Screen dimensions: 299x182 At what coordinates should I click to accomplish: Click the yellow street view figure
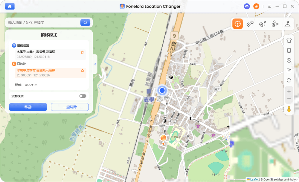289,109
